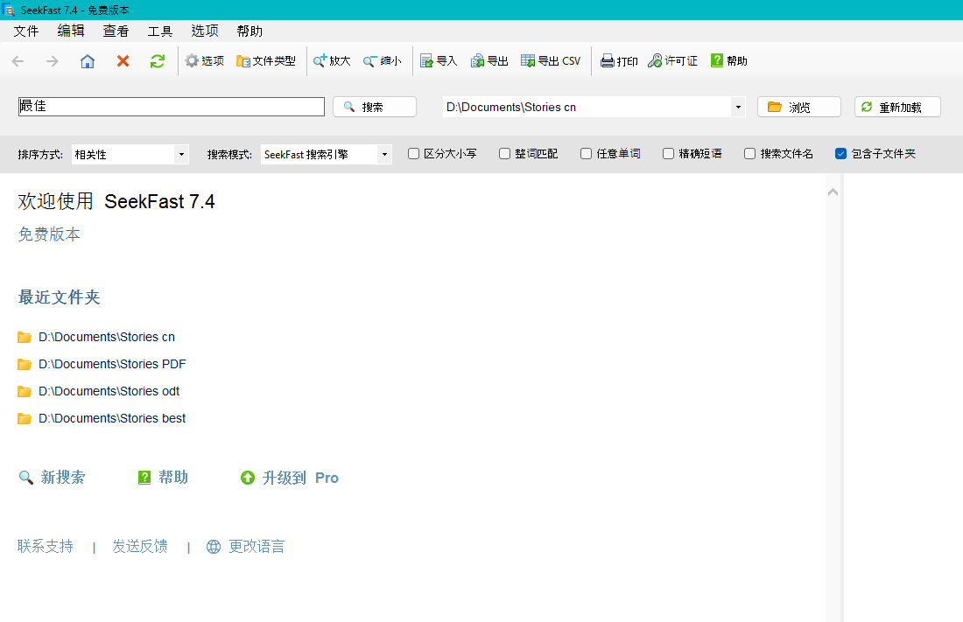
Task: Click the back arrow navigation icon
Action: point(18,60)
